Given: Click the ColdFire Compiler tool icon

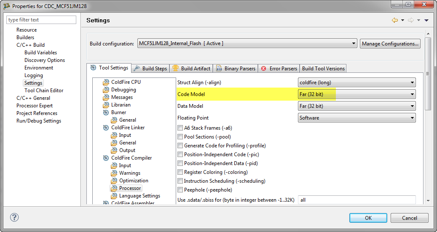Looking at the screenshot, I should (106, 158).
